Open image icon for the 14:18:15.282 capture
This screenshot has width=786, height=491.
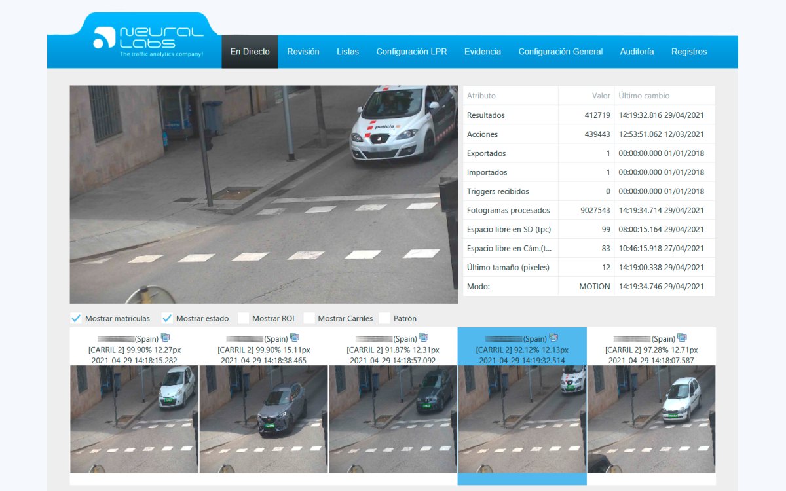click(x=165, y=337)
